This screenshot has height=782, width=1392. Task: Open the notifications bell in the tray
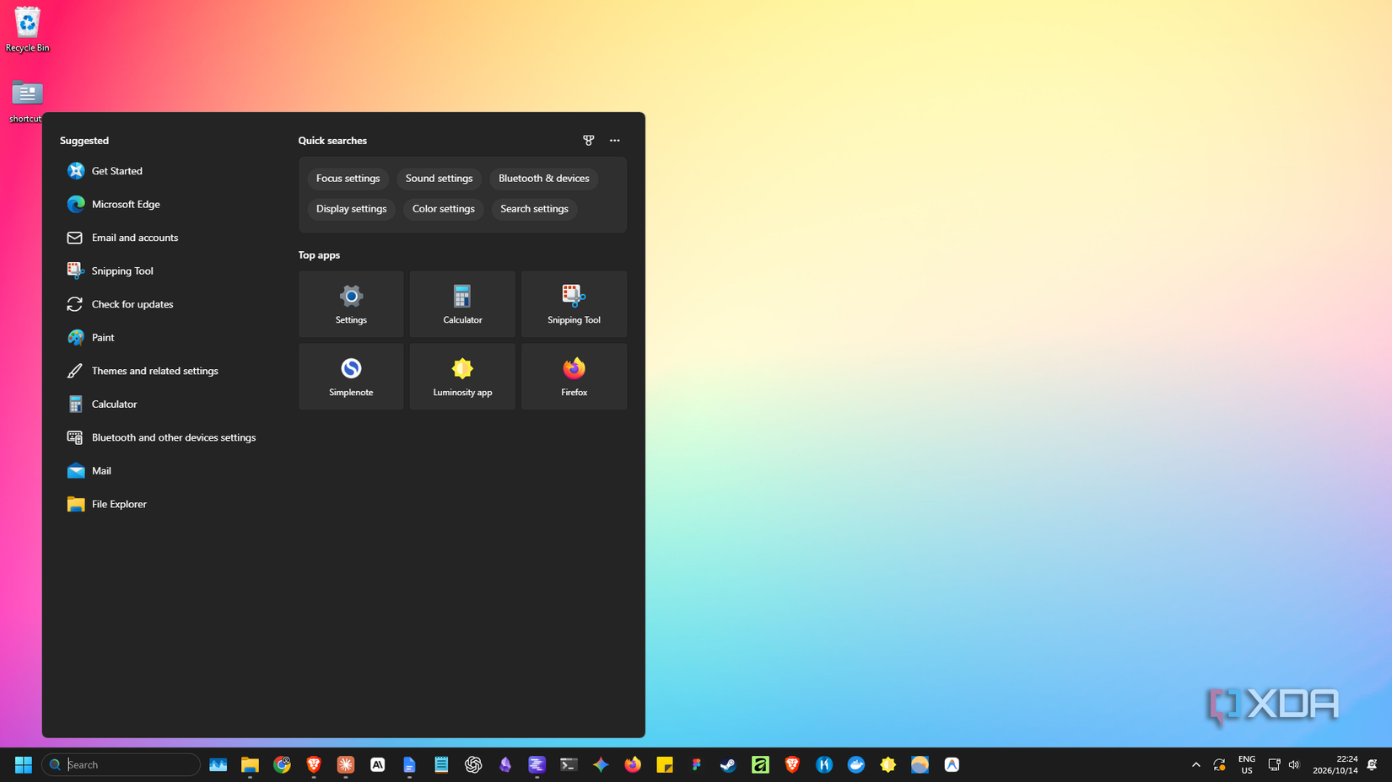point(1372,764)
